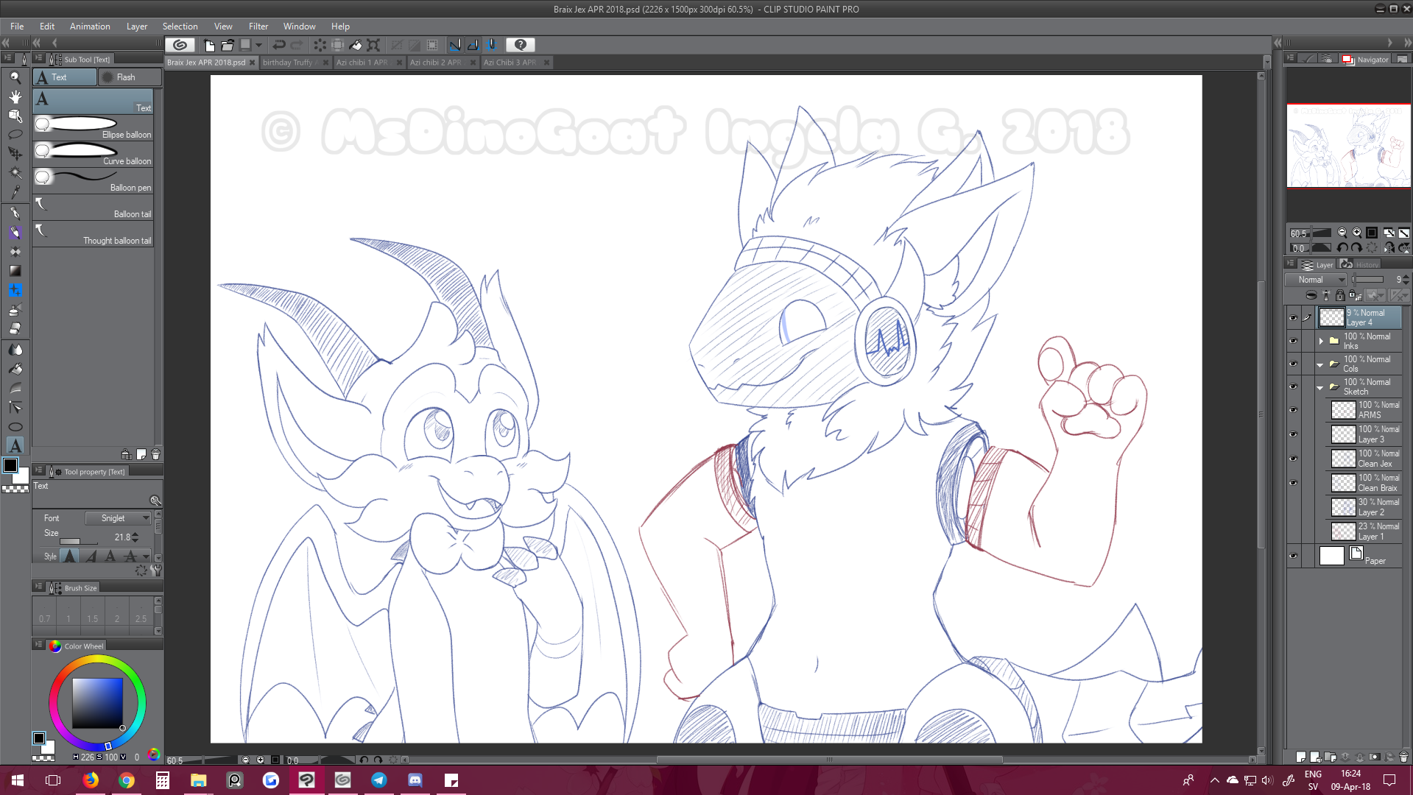1413x795 pixels.
Task: Hide Layer 4 visibility eye
Action: click(1293, 318)
